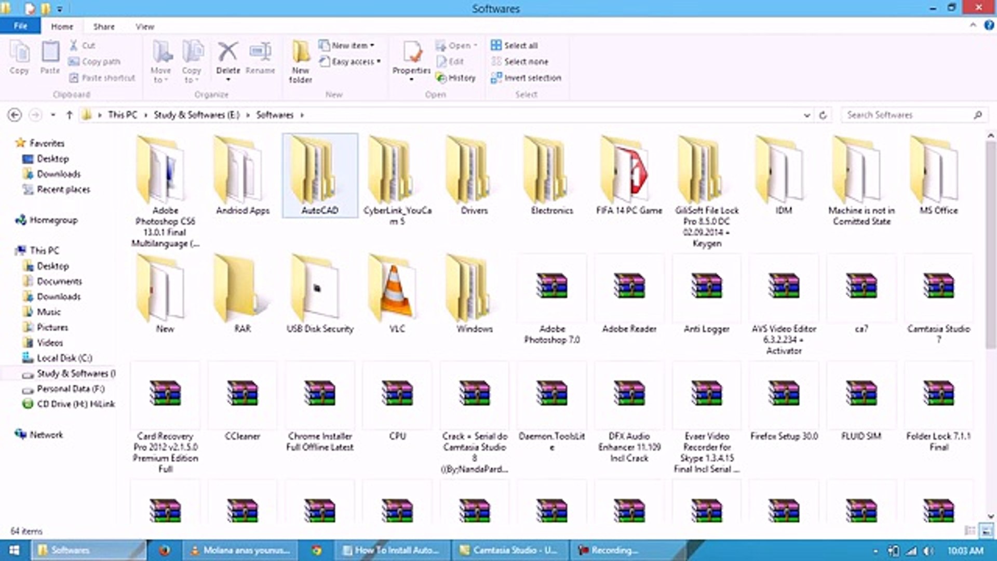Click the History icon in the Open group
This screenshot has width=997, height=561.
pos(441,78)
